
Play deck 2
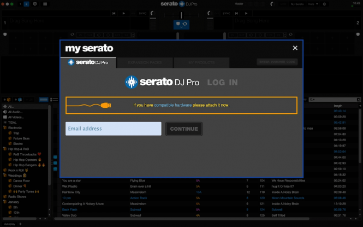[x=246, y=14]
